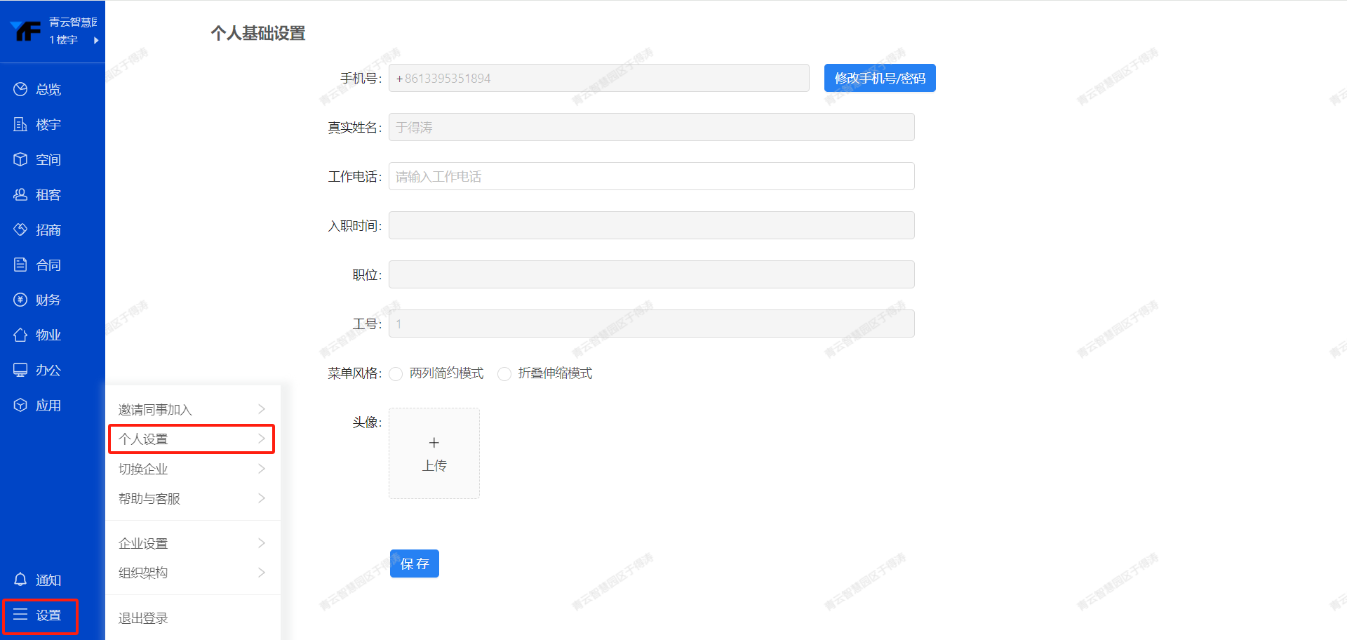Viewport: 1347px width, 640px height.
Task: Click the Investment (招商) tag icon
Action: click(x=20, y=229)
